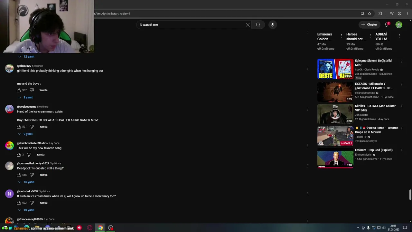This screenshot has width=412, height=232.
Task: Open the OBS Studio taskbar icon
Action: click(x=111, y=228)
